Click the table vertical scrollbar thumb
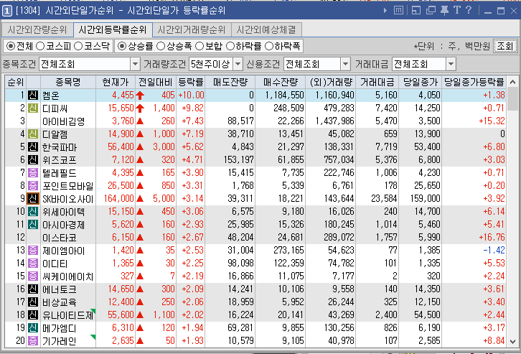This screenshot has height=354, width=521. coord(512,99)
